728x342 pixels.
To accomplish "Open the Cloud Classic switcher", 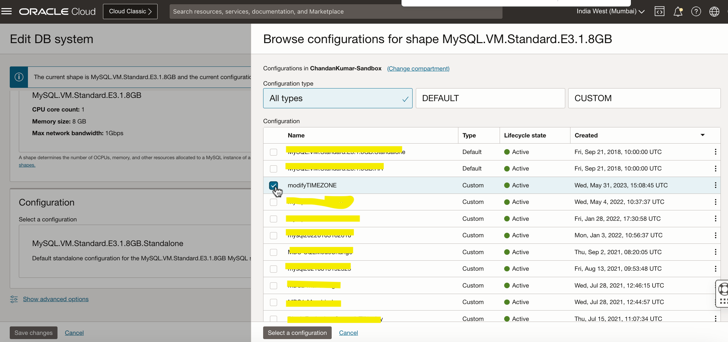I will coord(130,11).
